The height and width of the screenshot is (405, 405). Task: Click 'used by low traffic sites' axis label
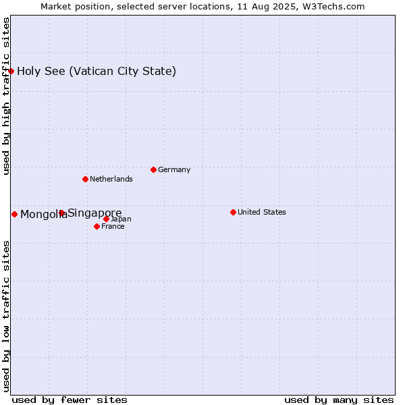click(x=6, y=317)
